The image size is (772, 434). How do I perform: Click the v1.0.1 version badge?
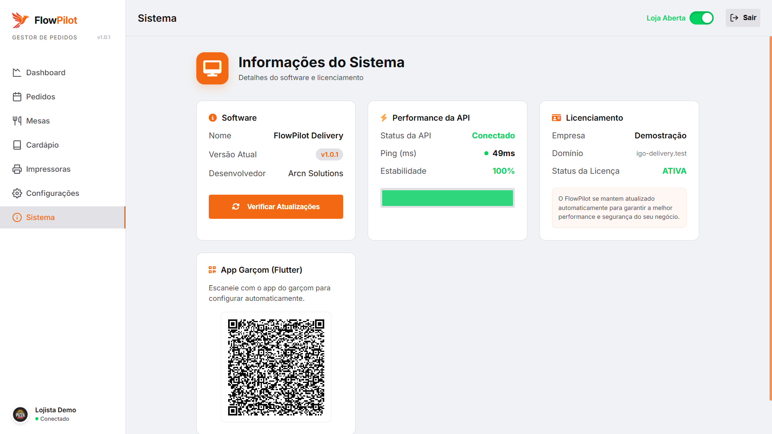(x=329, y=154)
